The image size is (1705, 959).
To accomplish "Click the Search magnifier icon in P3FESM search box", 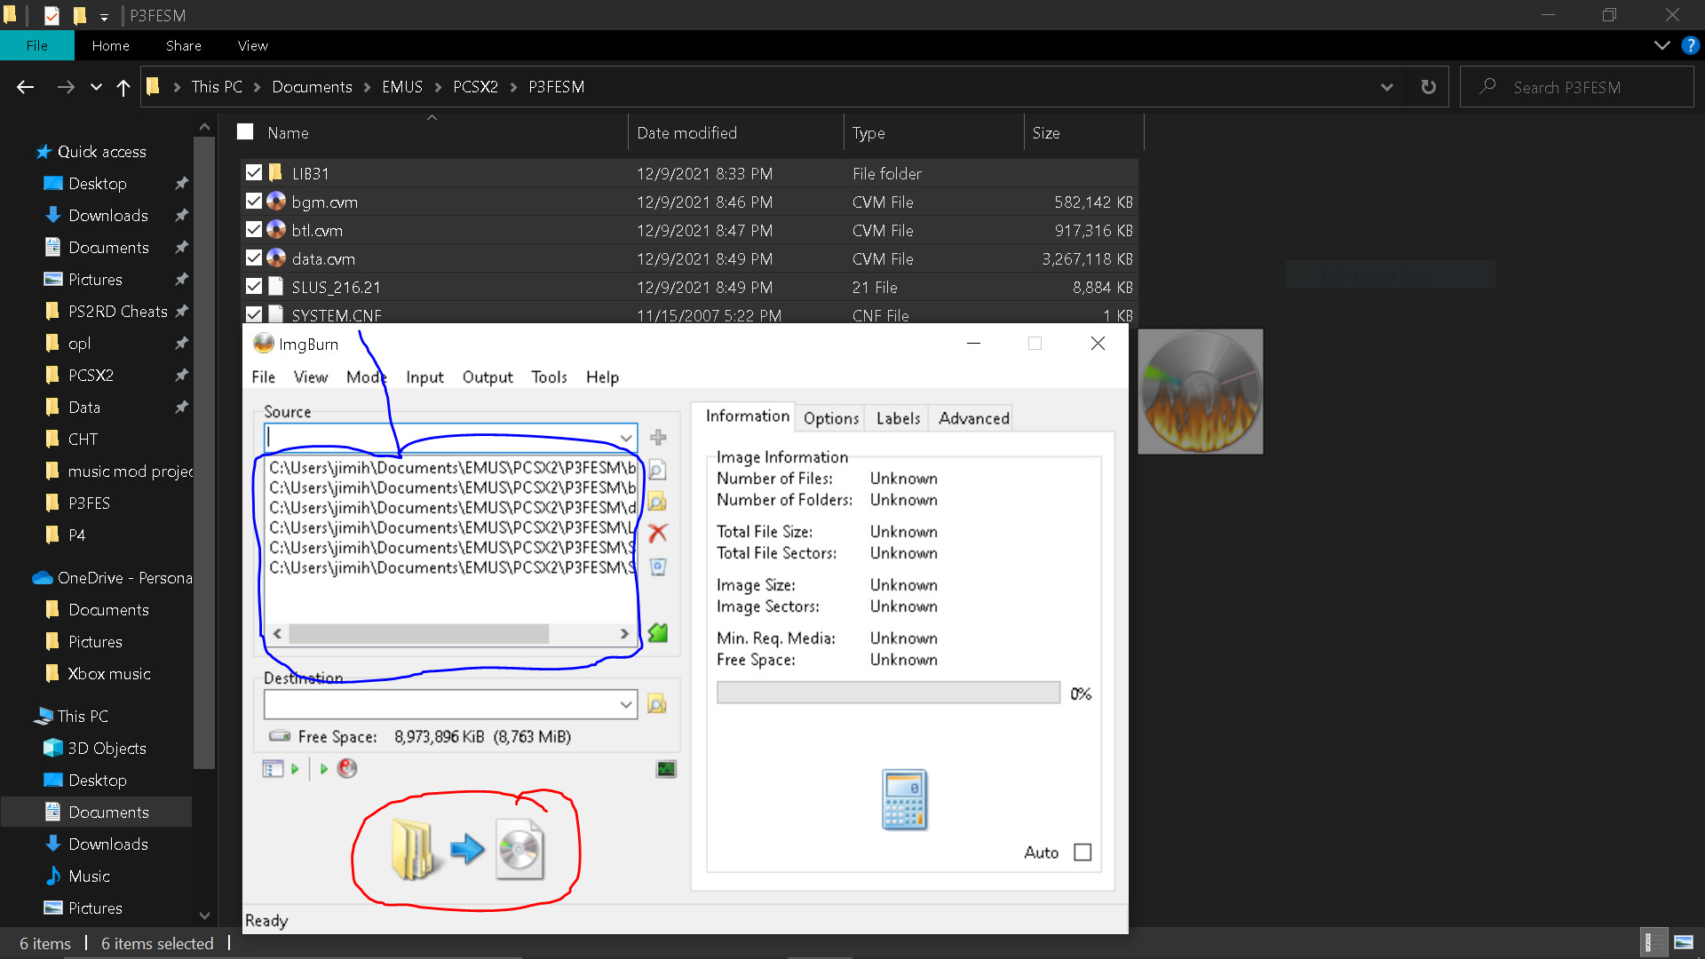I will pyautogui.click(x=1487, y=87).
